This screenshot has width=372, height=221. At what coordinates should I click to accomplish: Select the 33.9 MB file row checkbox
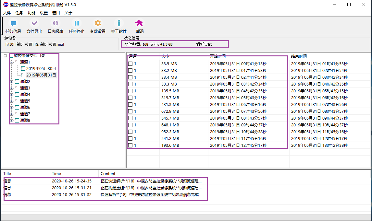[x=130, y=64]
